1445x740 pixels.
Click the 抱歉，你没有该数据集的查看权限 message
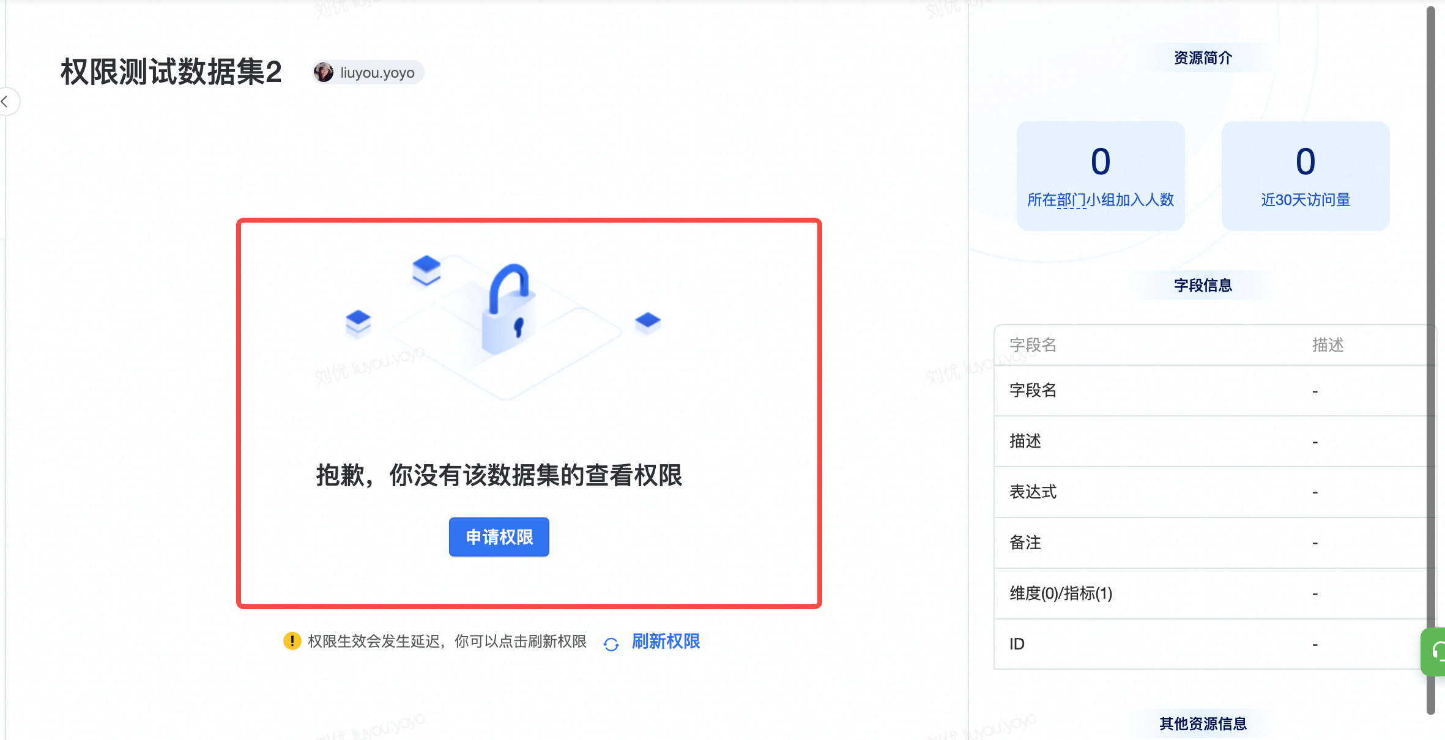[x=499, y=476]
